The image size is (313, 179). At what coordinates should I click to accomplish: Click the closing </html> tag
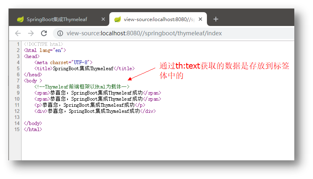point(33,129)
